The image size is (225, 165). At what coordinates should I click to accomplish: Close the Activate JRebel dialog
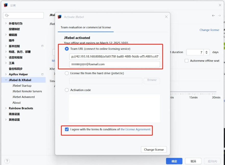(x=166, y=17)
